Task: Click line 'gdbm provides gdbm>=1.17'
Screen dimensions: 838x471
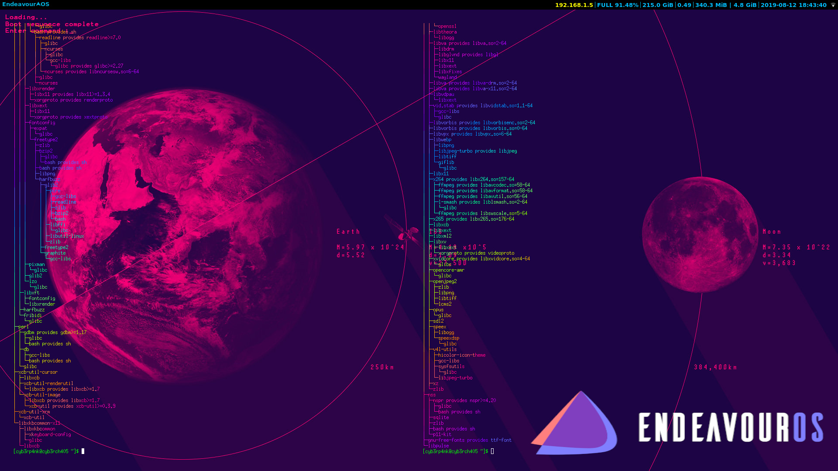Action: tap(55, 332)
